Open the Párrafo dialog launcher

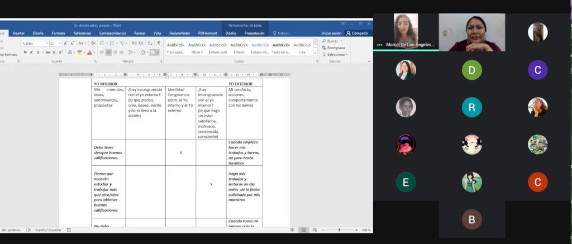(161, 61)
